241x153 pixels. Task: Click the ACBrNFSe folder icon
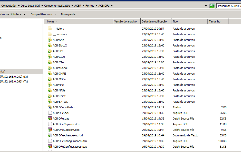point(50,90)
